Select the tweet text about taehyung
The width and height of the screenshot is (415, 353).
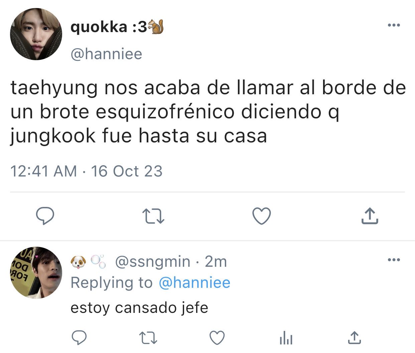coord(208,112)
